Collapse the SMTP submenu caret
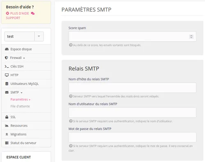The height and width of the screenshot is (162, 205). 21,93
